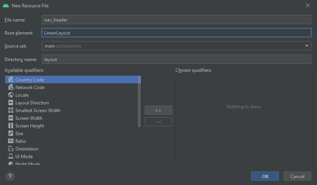317x185 pixels.
Task: Select Layout Direction qualifier row
Action: pyautogui.click(x=71, y=103)
